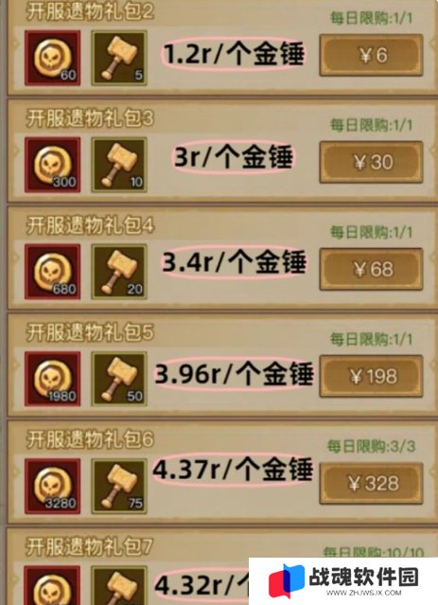Tap the golden hammer icon with 5
This screenshot has height=605, width=438.
(119, 58)
